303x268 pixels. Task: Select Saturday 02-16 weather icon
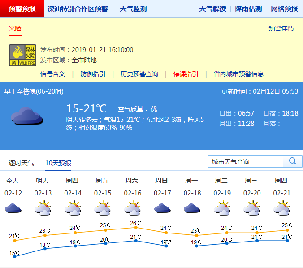click(132, 208)
